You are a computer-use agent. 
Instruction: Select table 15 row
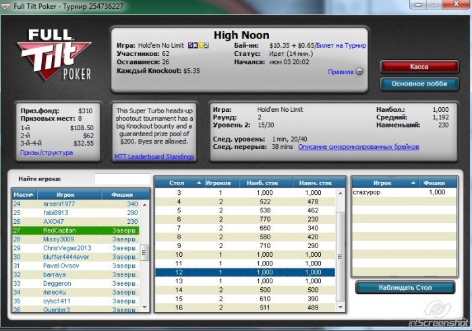pyautogui.click(x=245, y=299)
